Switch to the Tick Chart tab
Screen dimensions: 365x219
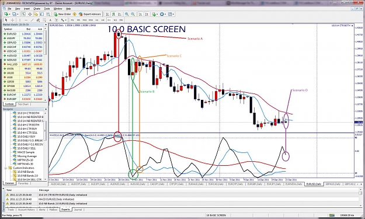[23, 105]
